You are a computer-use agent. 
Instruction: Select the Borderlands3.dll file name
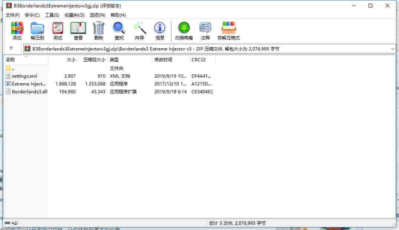pos(30,92)
